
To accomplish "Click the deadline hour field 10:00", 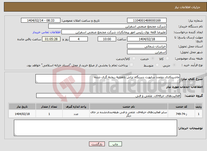I will pos(107,39).
